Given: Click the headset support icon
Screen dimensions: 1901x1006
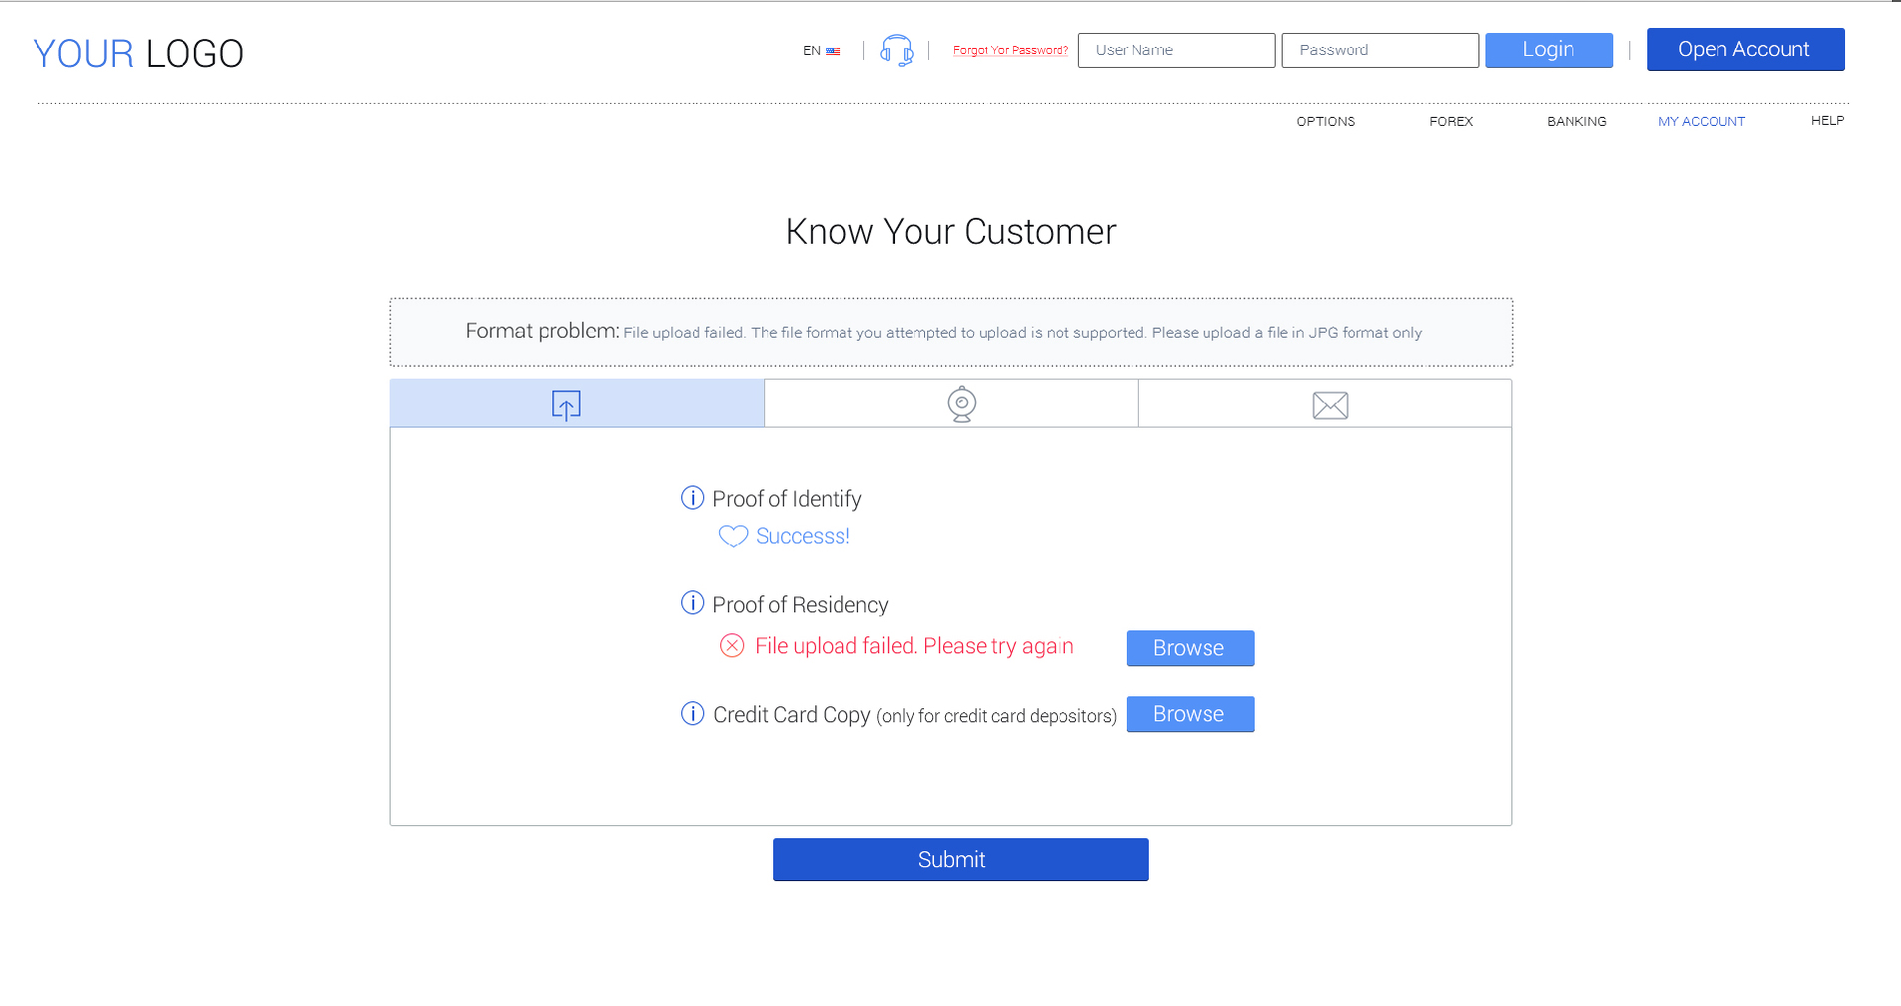Looking at the screenshot, I should point(896,50).
